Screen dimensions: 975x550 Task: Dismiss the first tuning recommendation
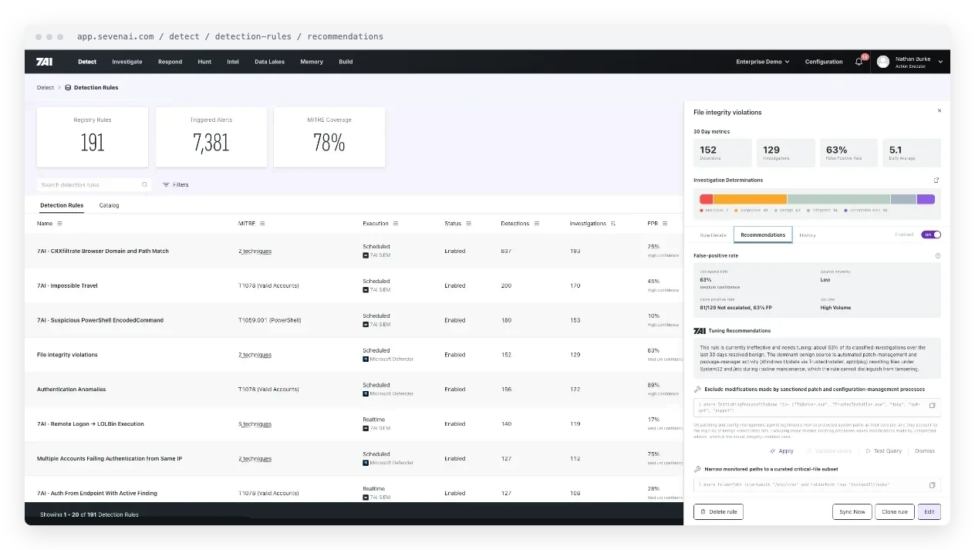point(925,450)
